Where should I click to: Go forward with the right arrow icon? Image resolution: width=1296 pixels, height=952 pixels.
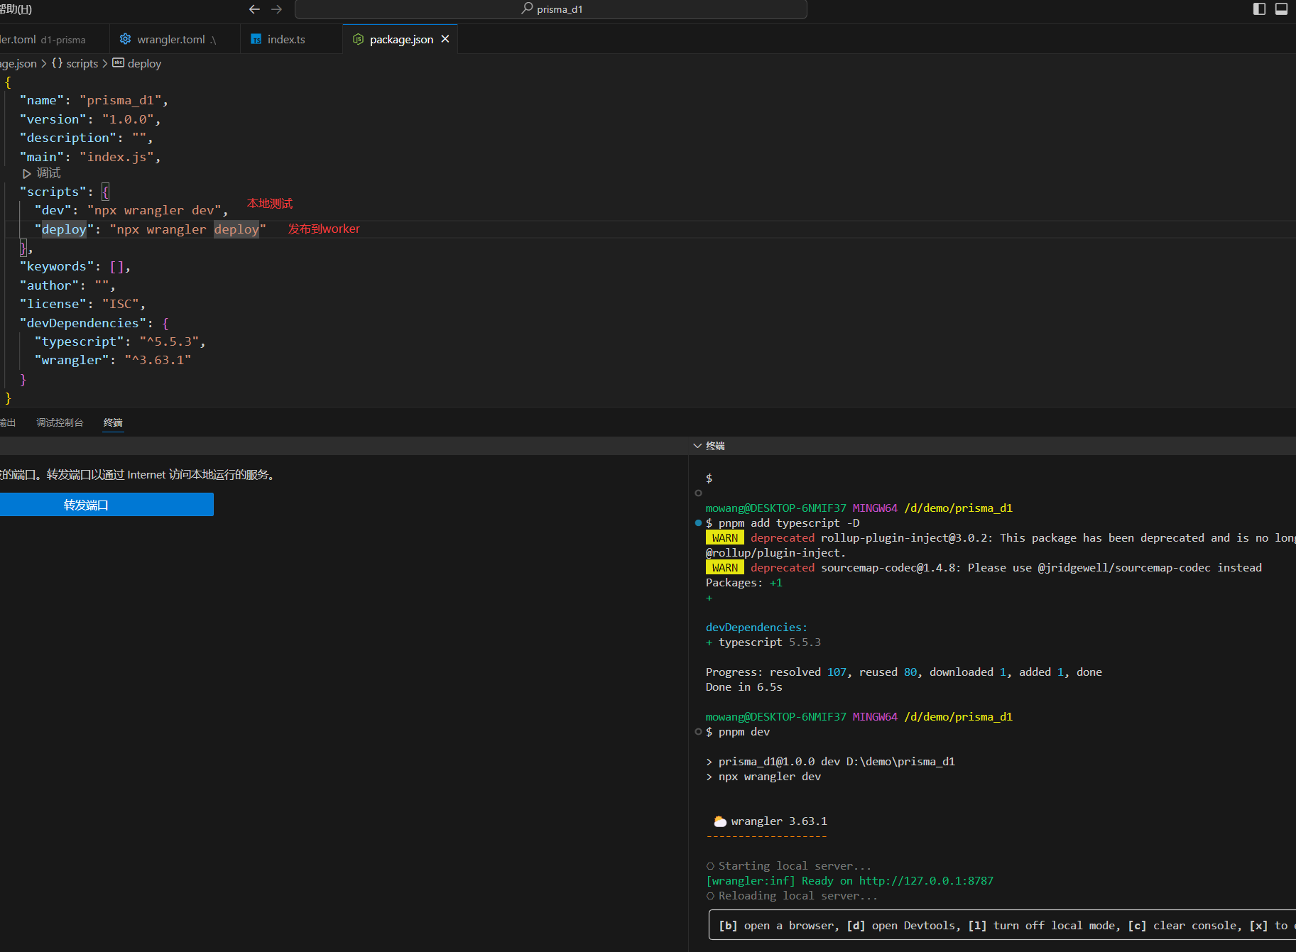[277, 9]
